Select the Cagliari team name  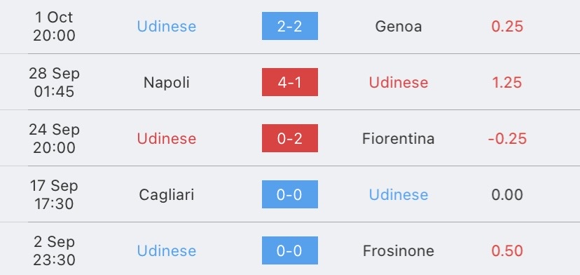(x=167, y=194)
